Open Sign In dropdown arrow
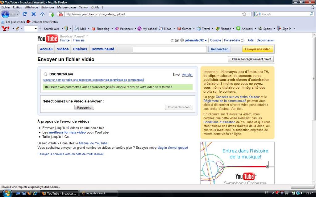 pyautogui.click(x=294, y=29)
